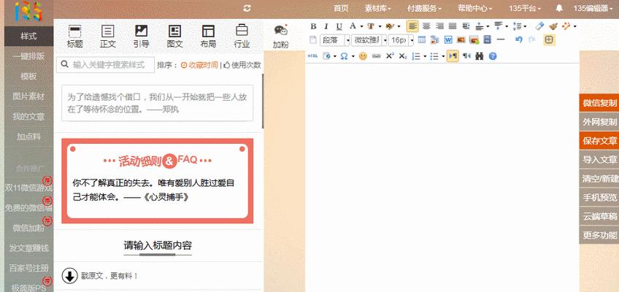Click the 135 logo
Image resolution: width=619 pixels, height=292 pixels.
pyautogui.click(x=28, y=11)
